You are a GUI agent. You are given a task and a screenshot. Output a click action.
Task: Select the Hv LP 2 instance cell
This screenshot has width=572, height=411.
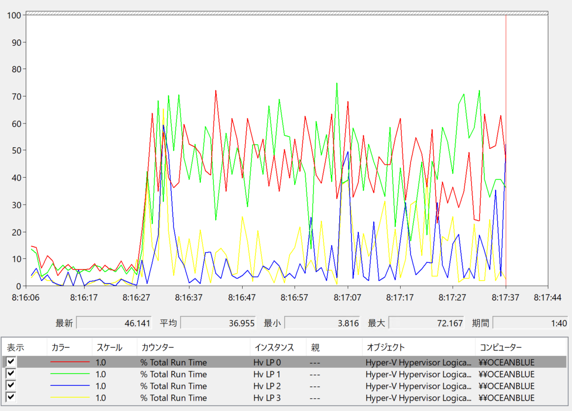coord(267,386)
